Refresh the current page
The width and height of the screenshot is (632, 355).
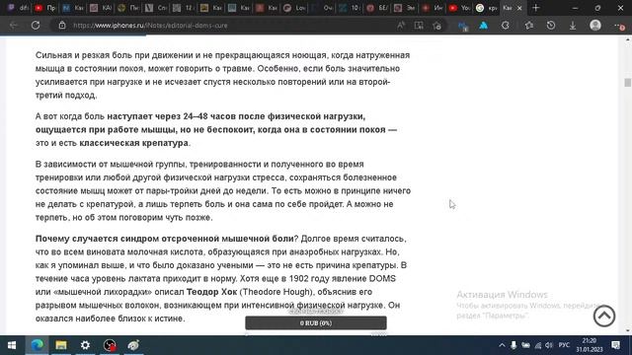[x=36, y=26]
